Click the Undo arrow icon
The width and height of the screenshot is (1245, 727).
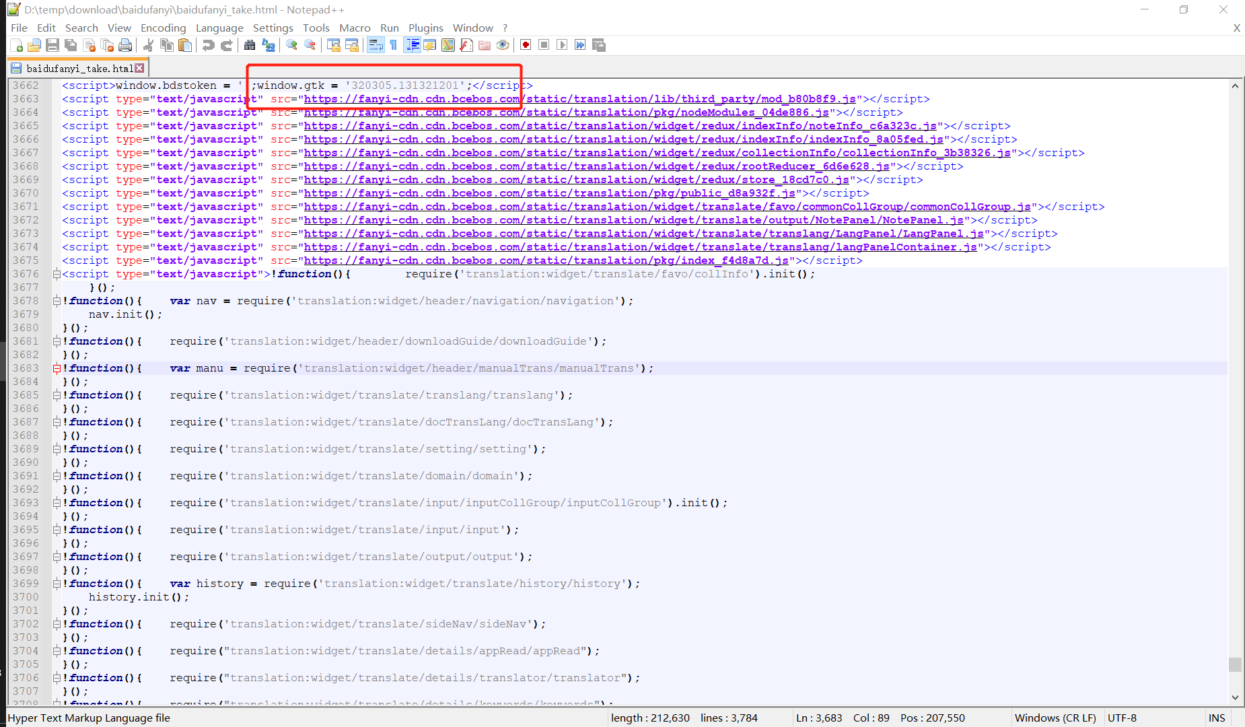(x=209, y=45)
